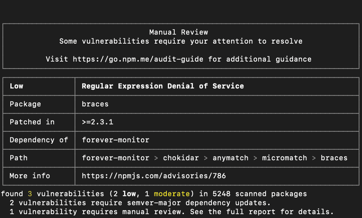Screen dimensions: 362x218
Task: Select the >=2.3.1 patched version
Action: tap(98, 122)
